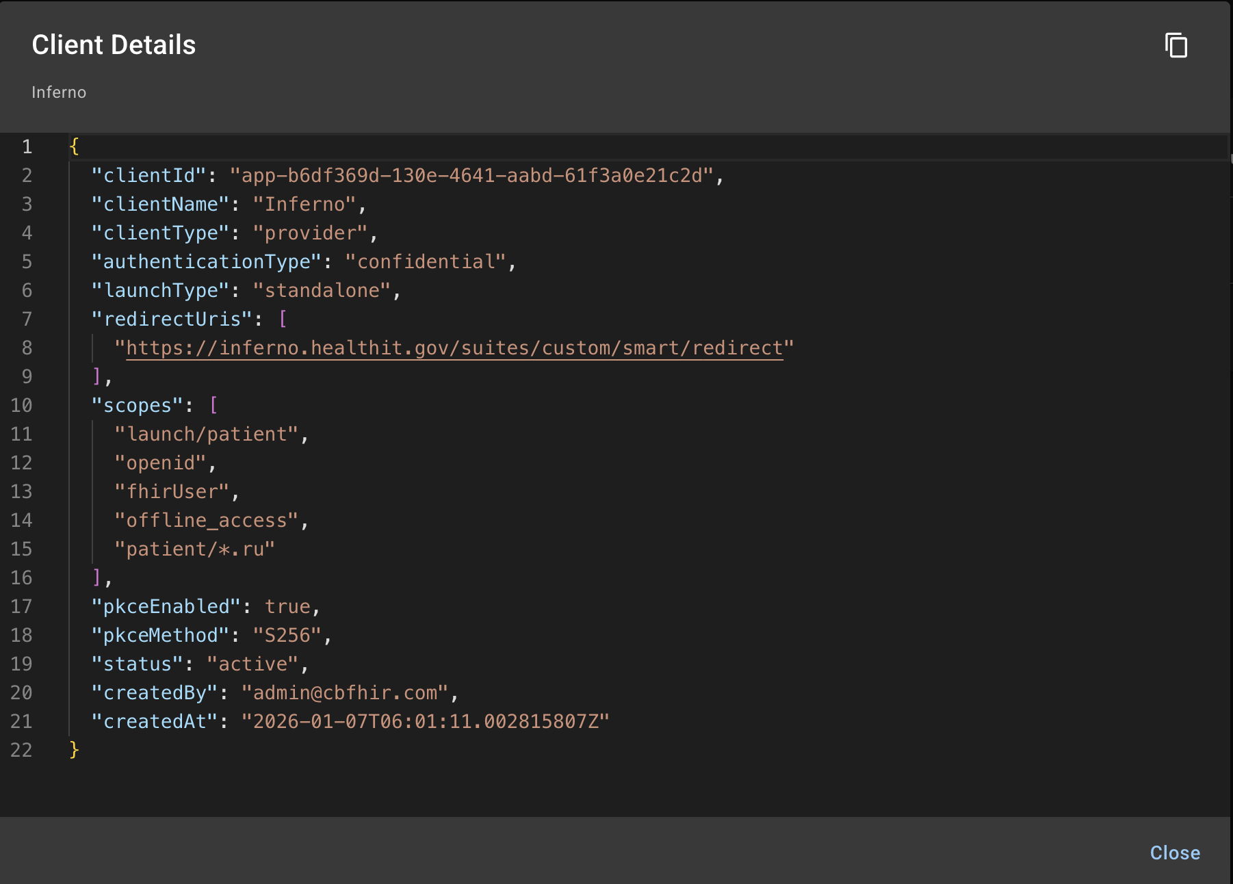Click line number 22 in the gutter
The image size is (1233, 884).
21,751
